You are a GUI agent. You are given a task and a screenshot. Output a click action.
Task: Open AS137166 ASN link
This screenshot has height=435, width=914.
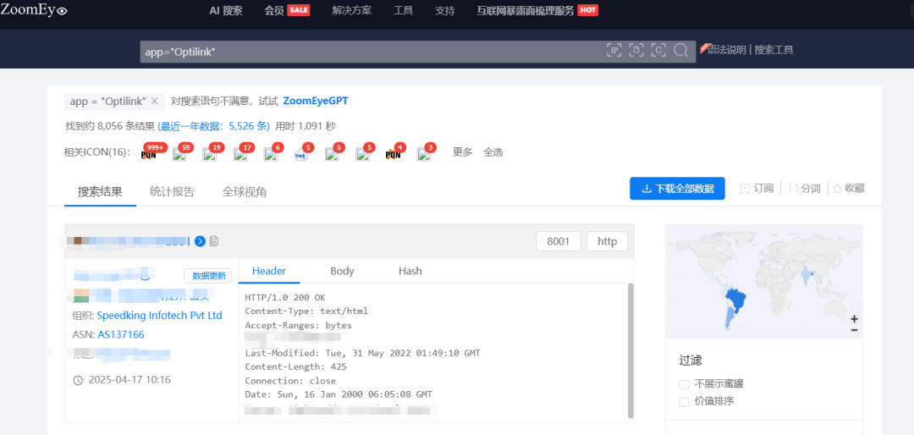[121, 334]
